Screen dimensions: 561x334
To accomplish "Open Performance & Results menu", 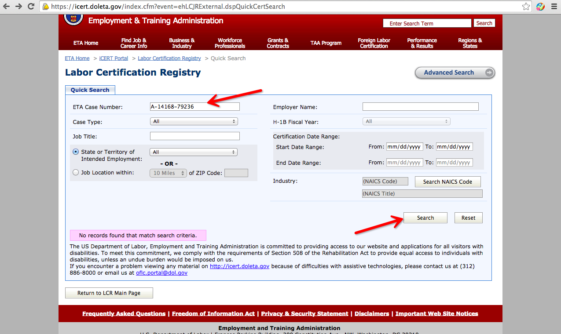I will pyautogui.click(x=422, y=43).
